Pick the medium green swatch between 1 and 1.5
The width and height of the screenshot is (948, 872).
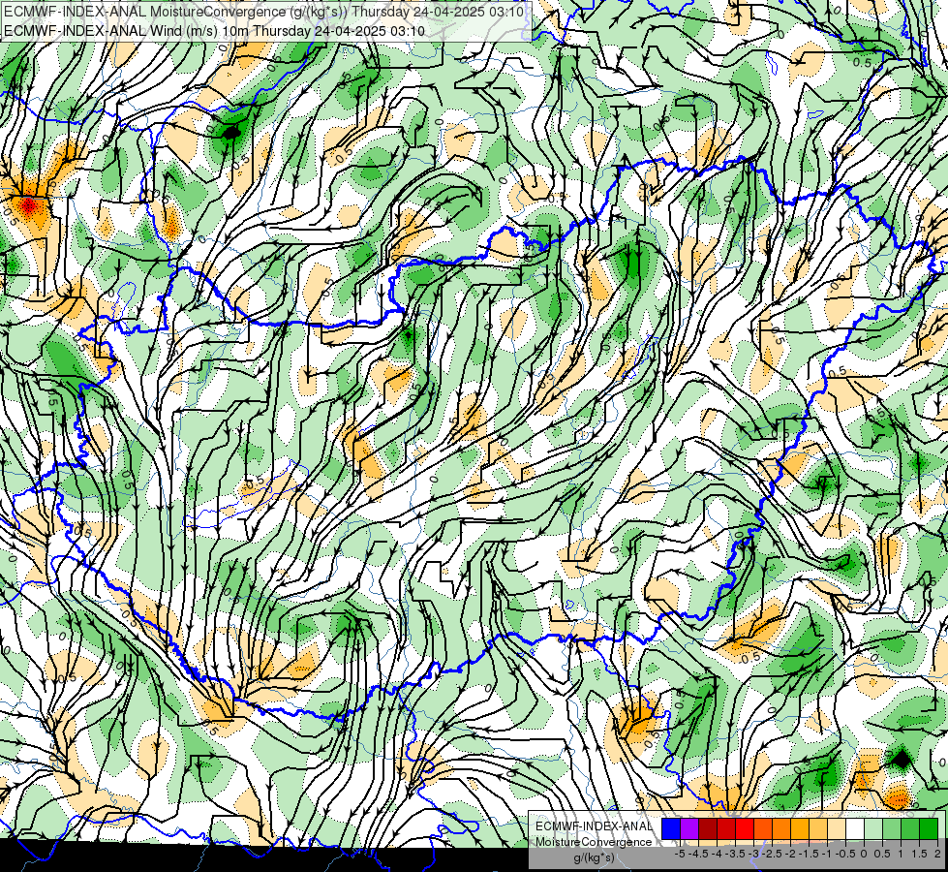tap(910, 829)
